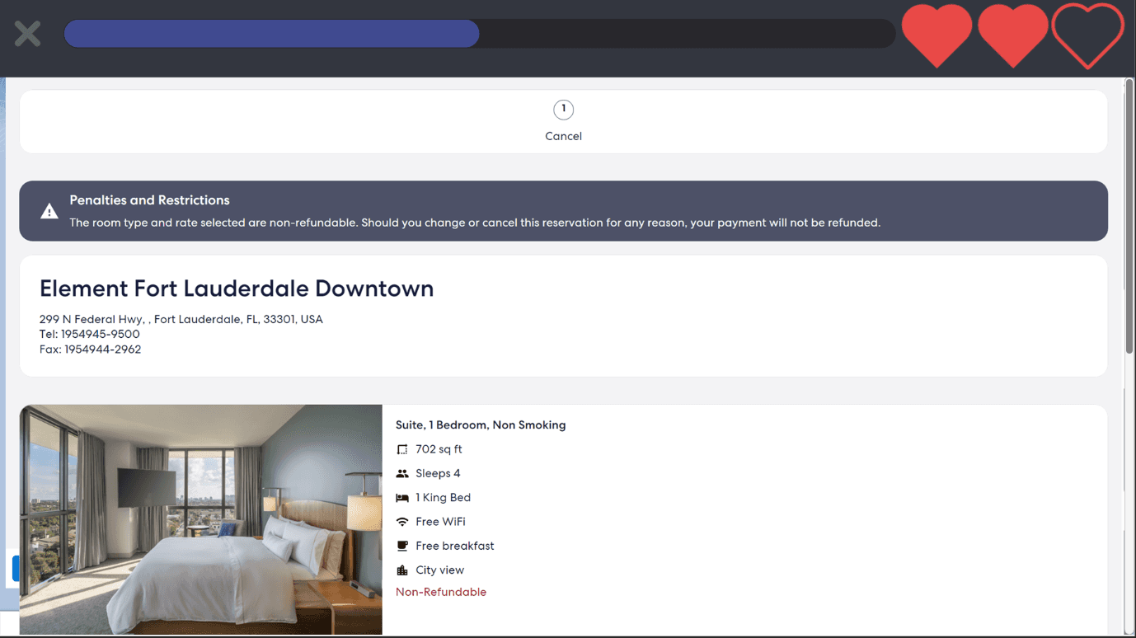Click the red Non-Refundable label
Image resolution: width=1136 pixels, height=638 pixels.
point(441,592)
